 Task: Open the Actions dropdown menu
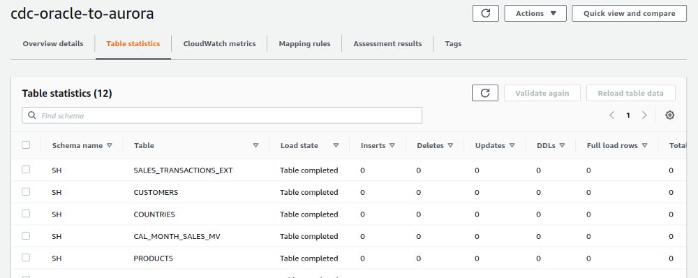point(535,13)
